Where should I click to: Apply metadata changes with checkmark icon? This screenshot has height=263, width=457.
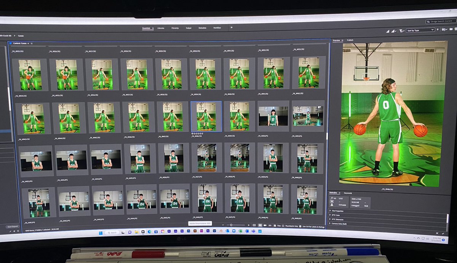[x=443, y=233]
